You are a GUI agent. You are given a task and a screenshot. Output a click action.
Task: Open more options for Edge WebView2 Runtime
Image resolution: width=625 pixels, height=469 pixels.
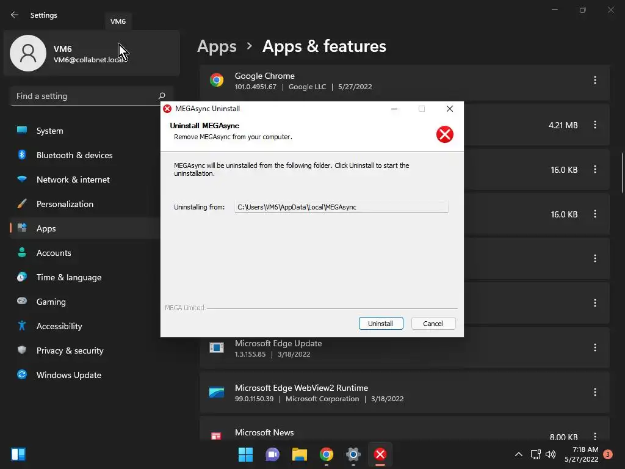click(594, 392)
